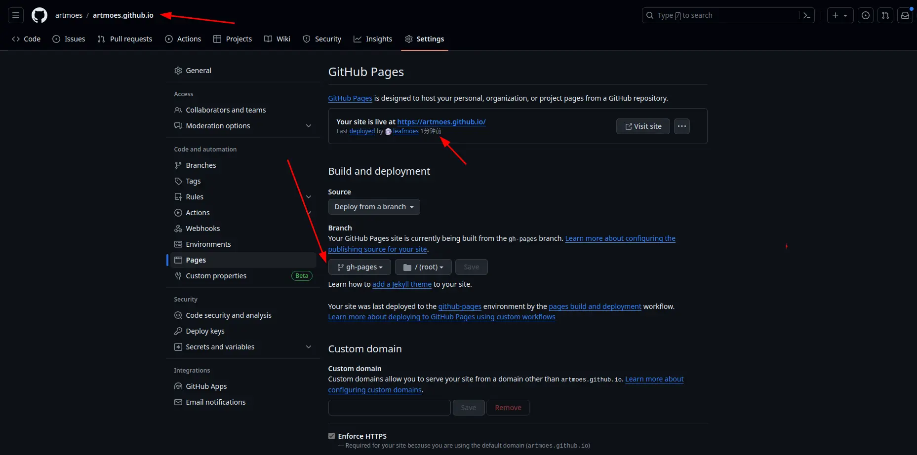Open Tags settings

point(243,181)
